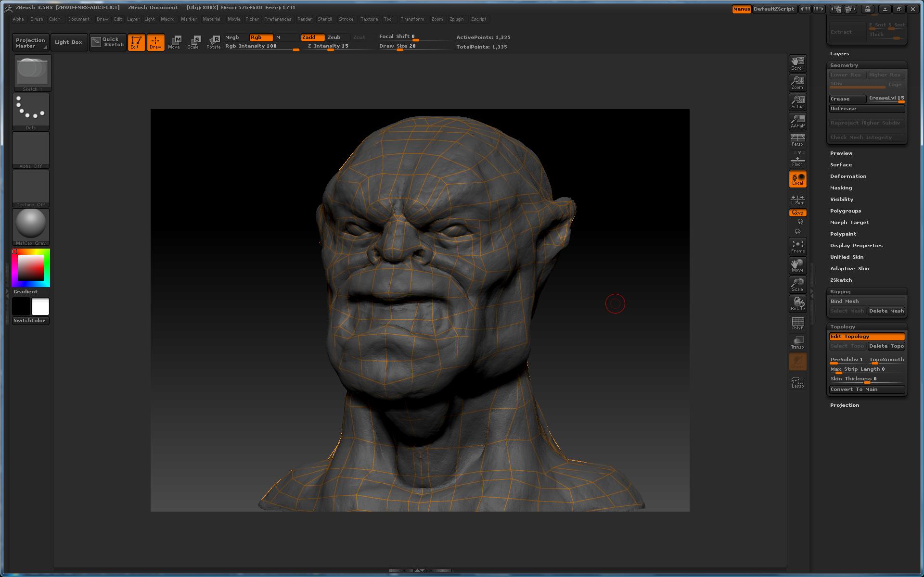924x577 pixels.
Task: Click the Zsub blend mode button
Action: point(334,37)
